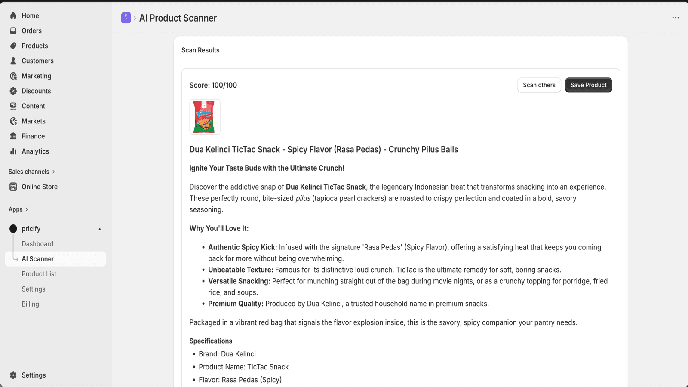This screenshot has width=688, height=387.
Task: Click the Specifications heading
Action: click(211, 341)
